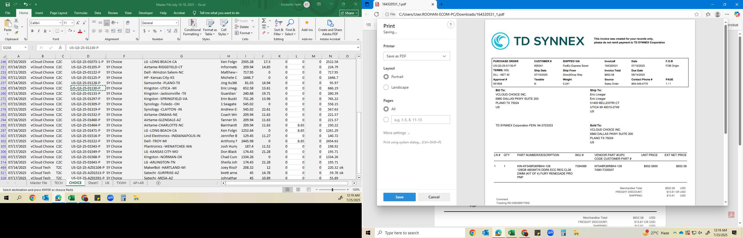Switch to the TECH sheet tab
The image size is (743, 238).
[x=58, y=183]
